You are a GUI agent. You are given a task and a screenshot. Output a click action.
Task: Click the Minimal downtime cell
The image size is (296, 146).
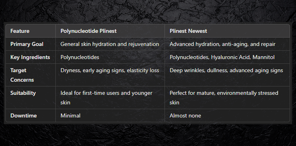[70, 115]
